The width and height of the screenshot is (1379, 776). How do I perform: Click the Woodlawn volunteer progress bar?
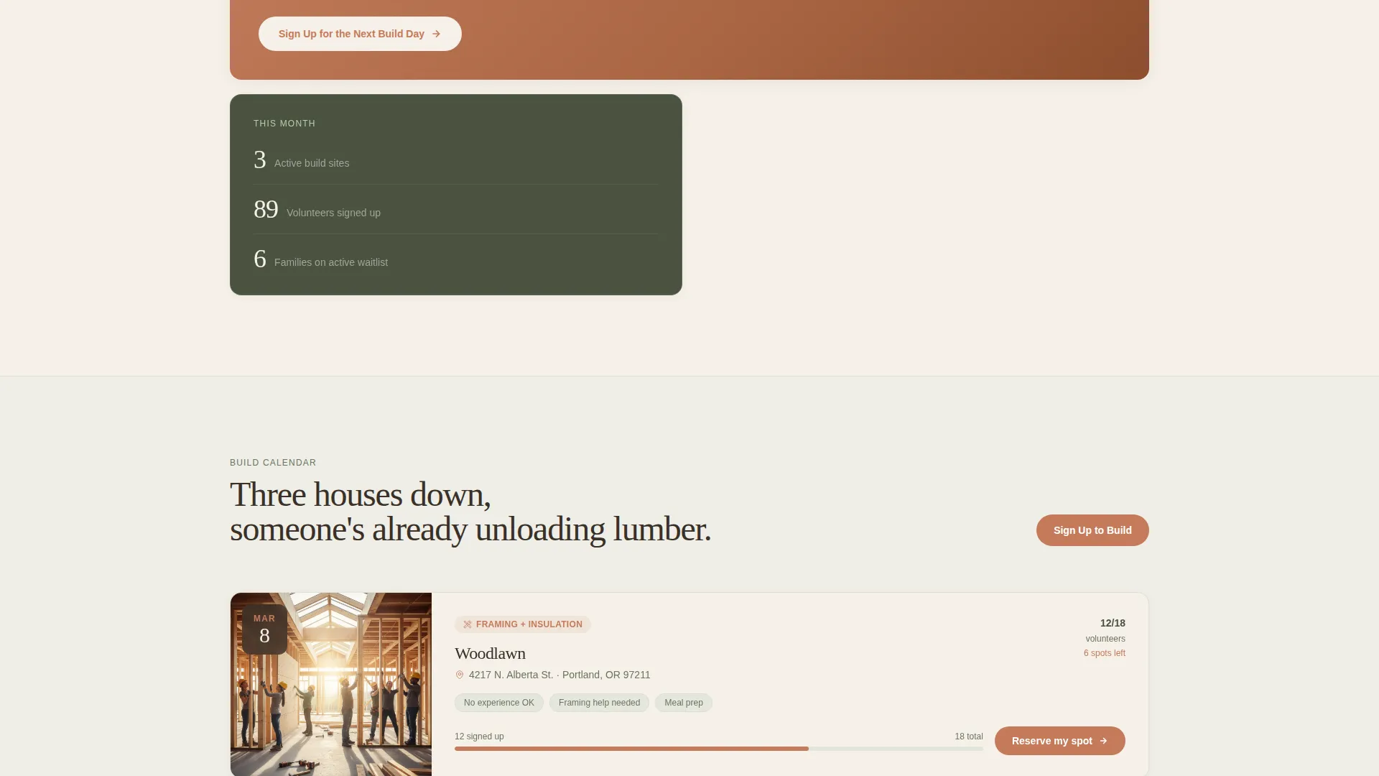coord(719,749)
